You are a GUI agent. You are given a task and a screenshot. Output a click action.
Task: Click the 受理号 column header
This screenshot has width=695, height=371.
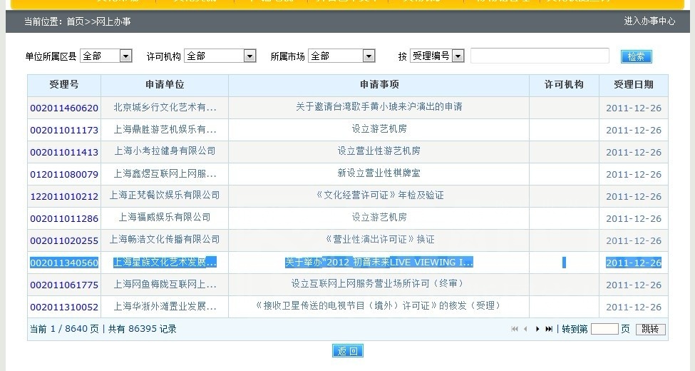[x=64, y=84]
